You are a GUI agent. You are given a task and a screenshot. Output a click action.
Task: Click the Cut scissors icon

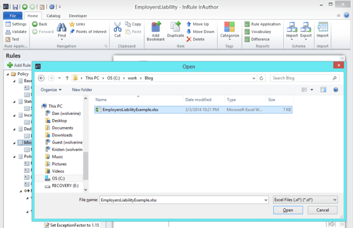[x=117, y=27]
